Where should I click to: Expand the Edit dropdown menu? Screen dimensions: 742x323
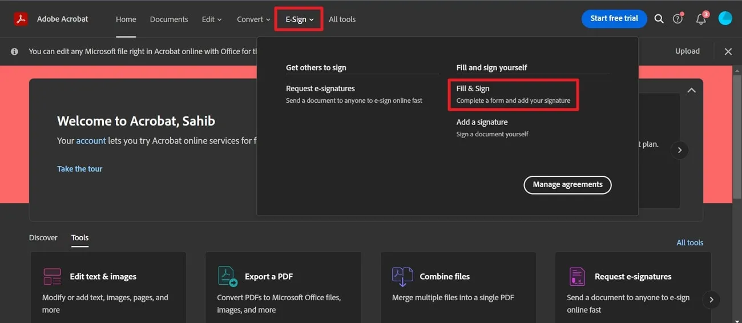(x=211, y=19)
